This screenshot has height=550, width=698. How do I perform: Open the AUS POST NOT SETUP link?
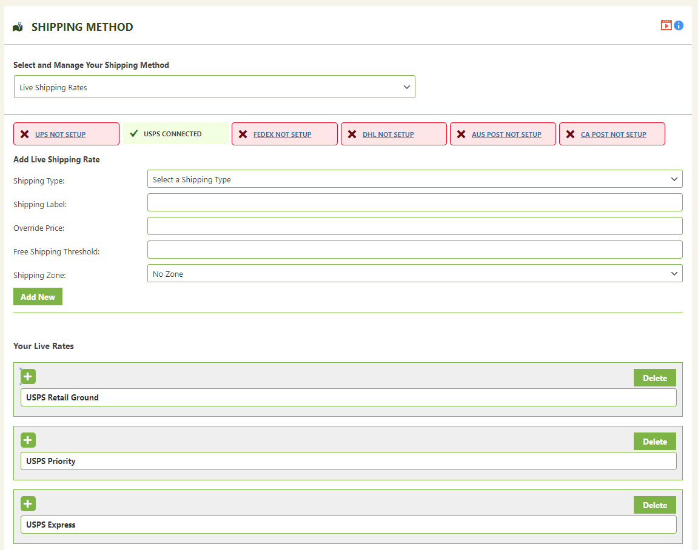(506, 134)
